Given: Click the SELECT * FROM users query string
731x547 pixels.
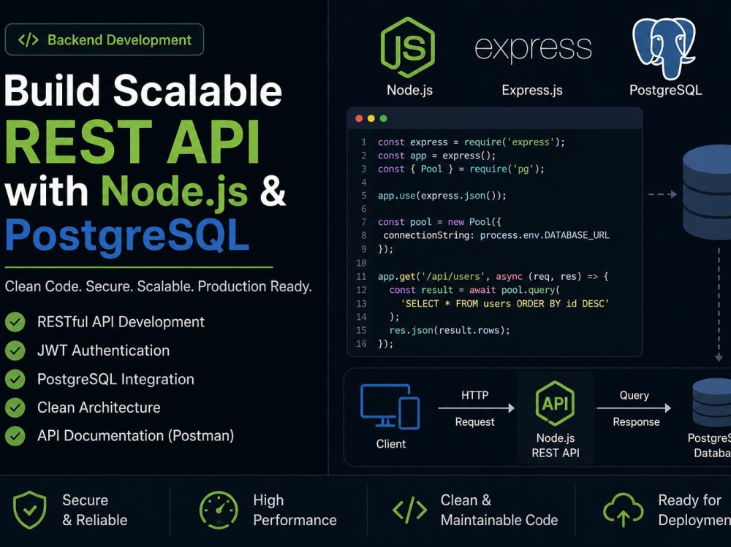Looking at the screenshot, I should coord(505,304).
